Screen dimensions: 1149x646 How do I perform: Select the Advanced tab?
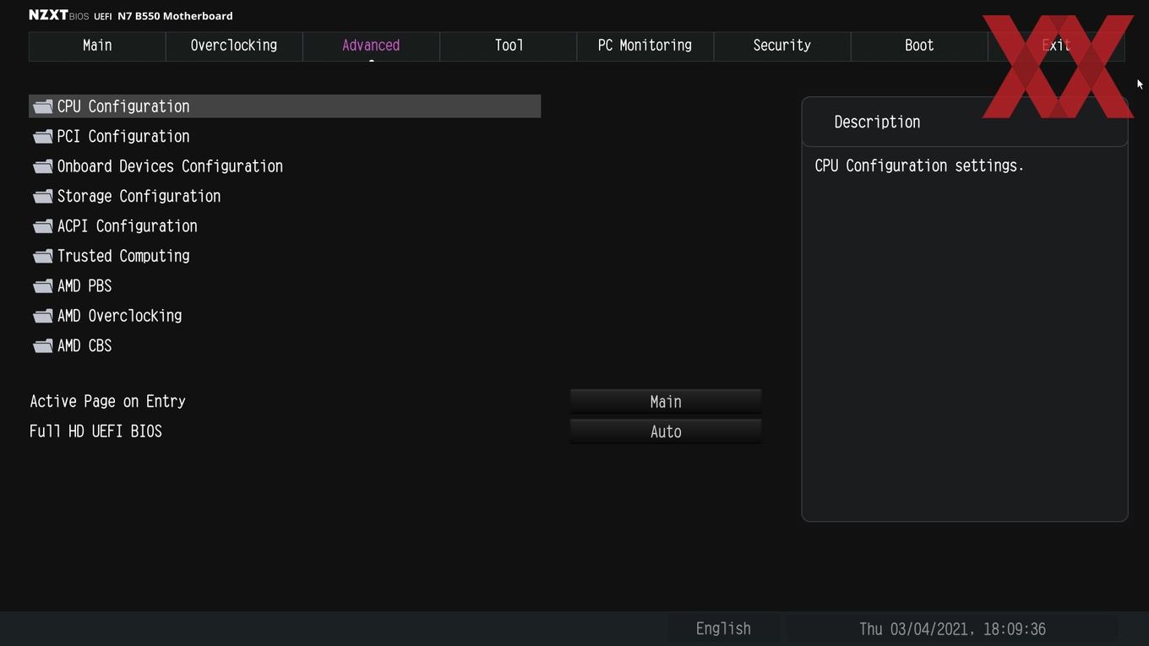(371, 46)
